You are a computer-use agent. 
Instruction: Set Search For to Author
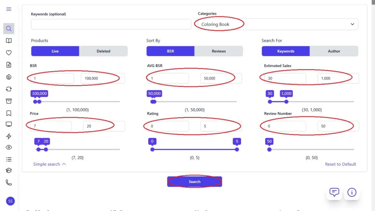point(334,51)
